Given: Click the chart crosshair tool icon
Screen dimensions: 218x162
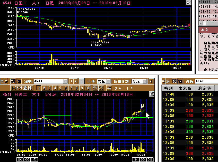Looking at the screenshot, I should [x=109, y=88].
